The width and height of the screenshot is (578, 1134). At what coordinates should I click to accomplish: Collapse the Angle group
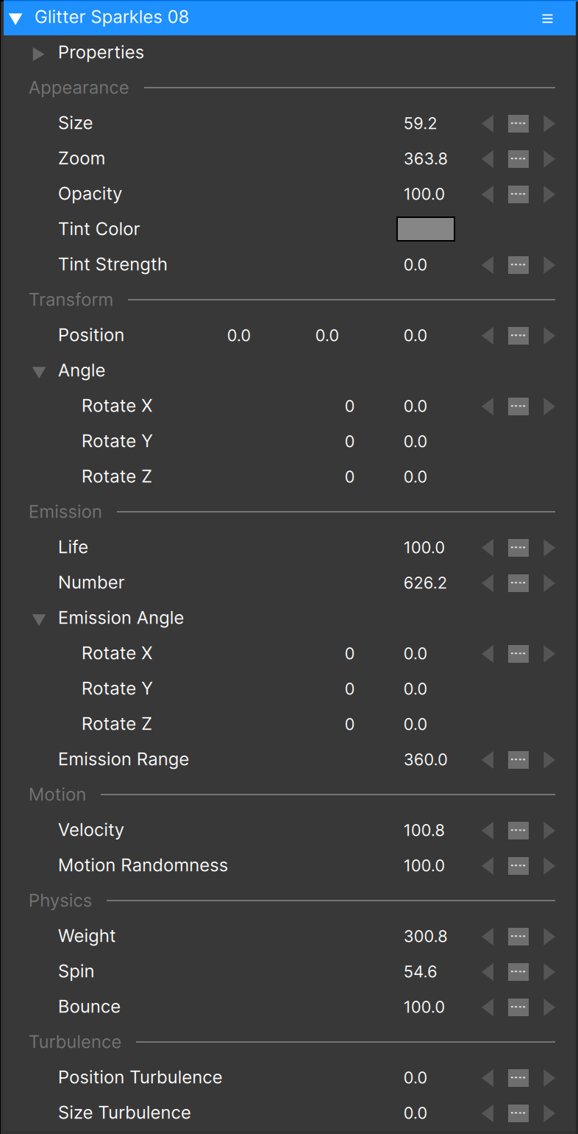[39, 372]
